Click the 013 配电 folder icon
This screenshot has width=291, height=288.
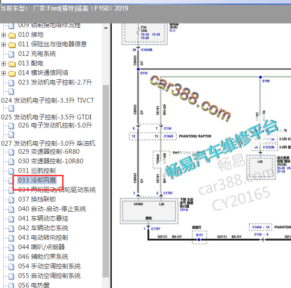pyautogui.click(x=12, y=64)
